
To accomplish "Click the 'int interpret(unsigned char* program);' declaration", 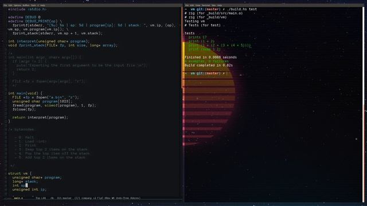I will click(x=49, y=41).
